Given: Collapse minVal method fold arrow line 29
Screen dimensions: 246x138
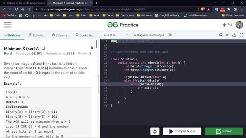Looking at the screenshot, I should [108, 63].
